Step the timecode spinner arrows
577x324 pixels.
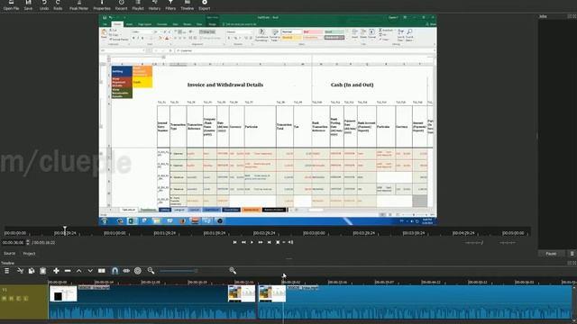(x=28, y=243)
